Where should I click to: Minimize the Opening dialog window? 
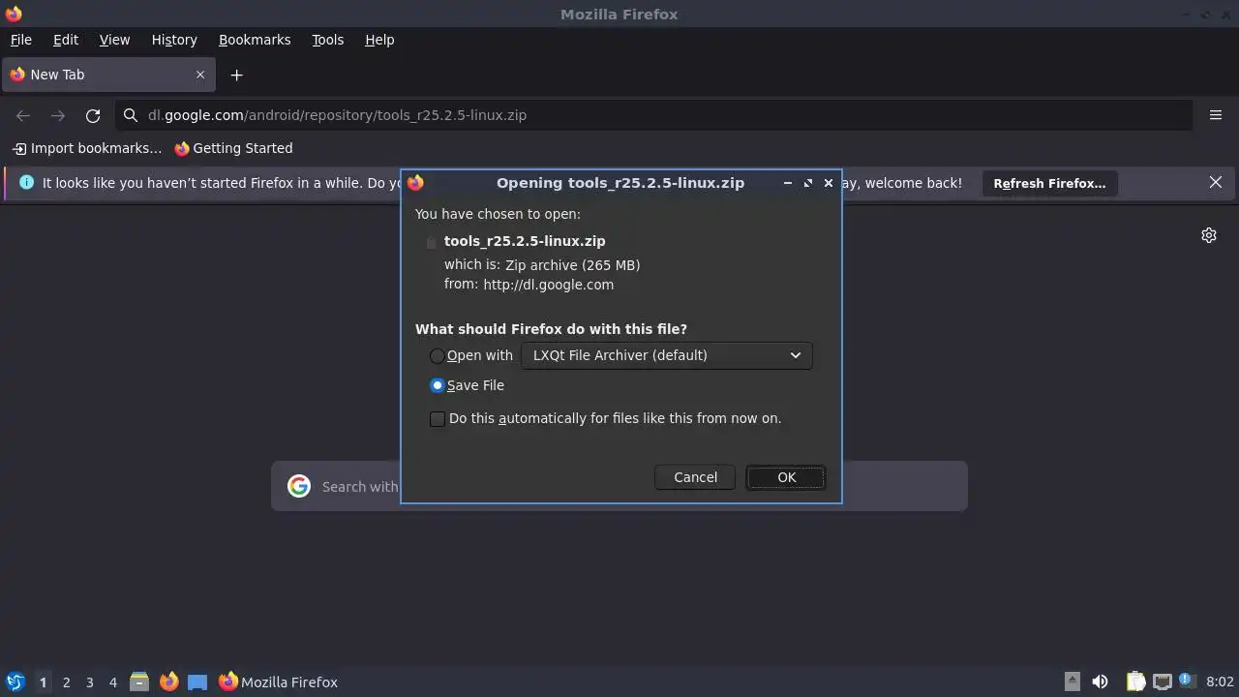[788, 183]
